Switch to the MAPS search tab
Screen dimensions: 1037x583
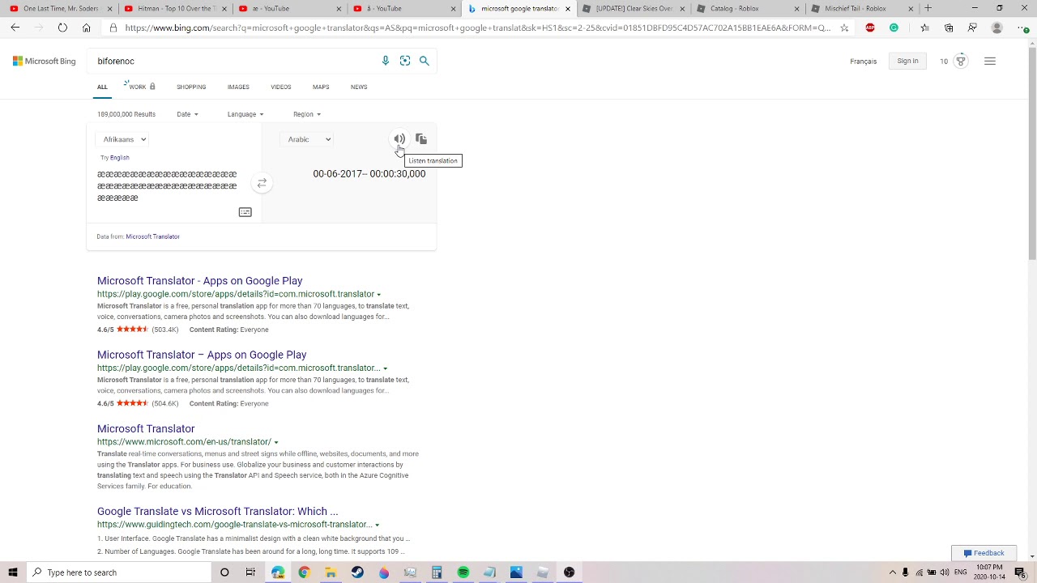point(321,87)
